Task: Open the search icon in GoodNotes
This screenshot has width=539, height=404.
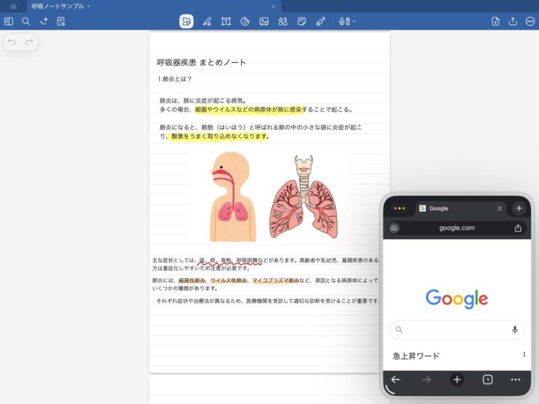Action: point(26,22)
